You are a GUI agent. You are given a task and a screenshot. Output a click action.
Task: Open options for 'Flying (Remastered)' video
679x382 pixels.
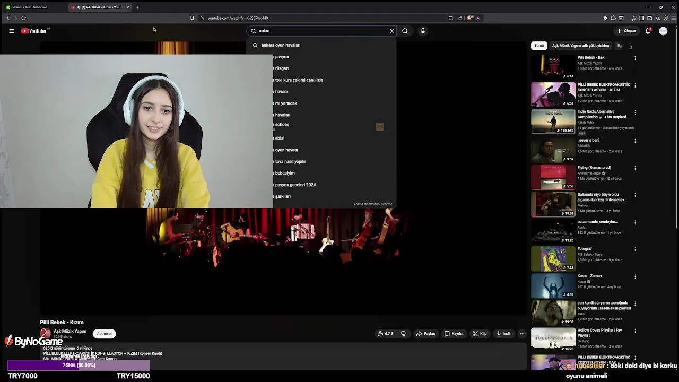[635, 168]
